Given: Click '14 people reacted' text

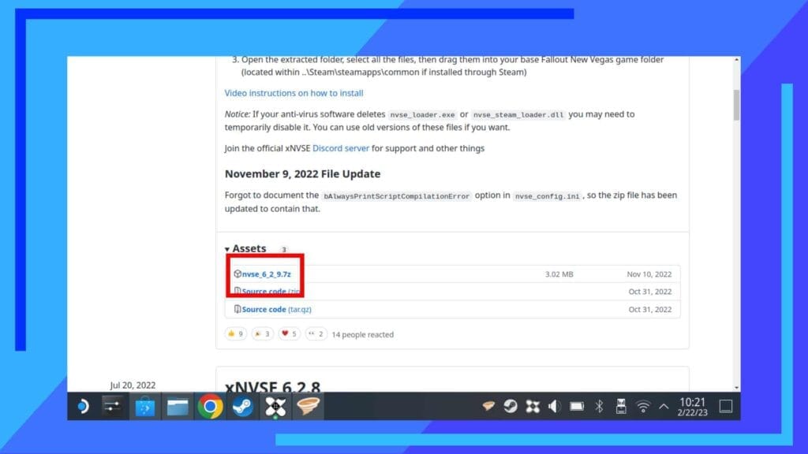Looking at the screenshot, I should (x=363, y=334).
